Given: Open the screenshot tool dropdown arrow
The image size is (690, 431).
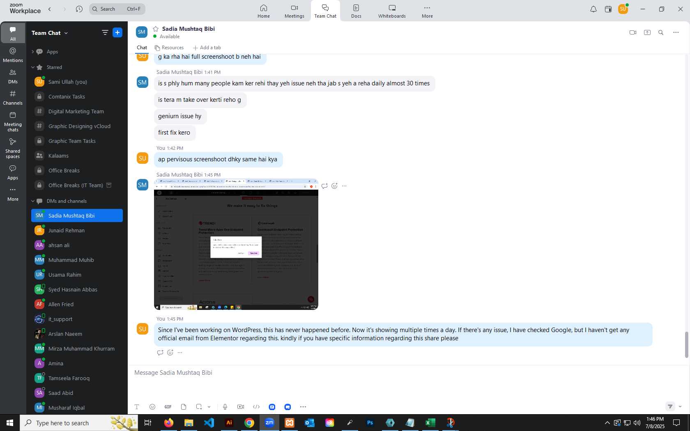Looking at the screenshot, I should pos(209,407).
